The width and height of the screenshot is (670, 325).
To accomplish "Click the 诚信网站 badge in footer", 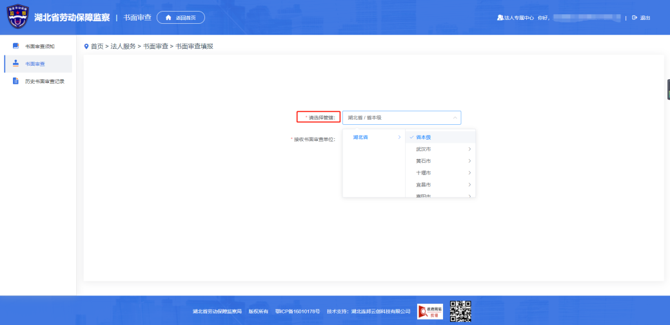I will tap(430, 311).
